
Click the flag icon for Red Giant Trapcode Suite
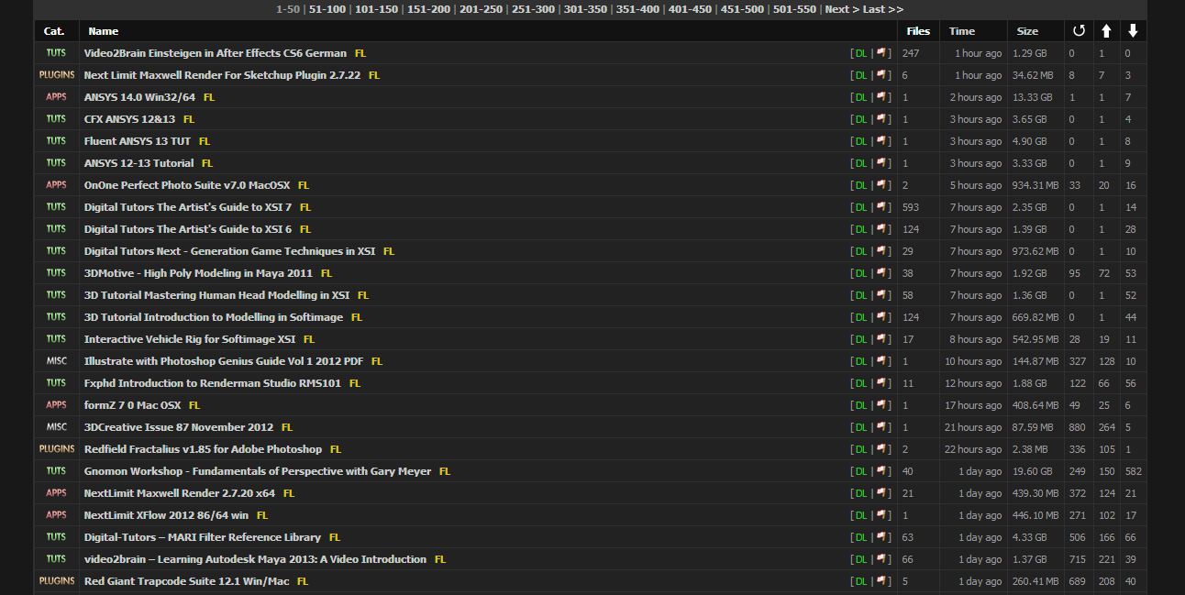[881, 581]
